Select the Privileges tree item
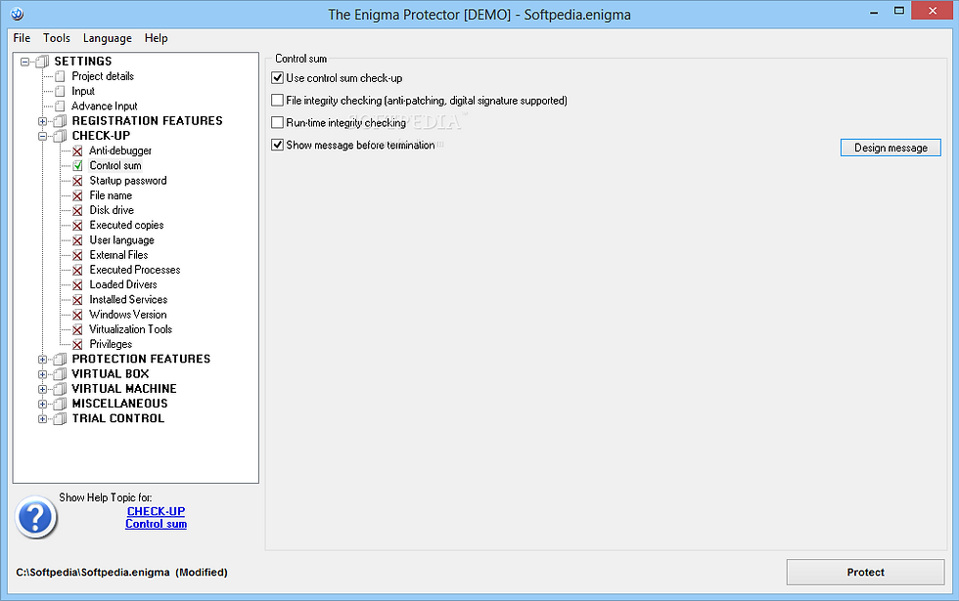The width and height of the screenshot is (959, 601). coord(111,344)
